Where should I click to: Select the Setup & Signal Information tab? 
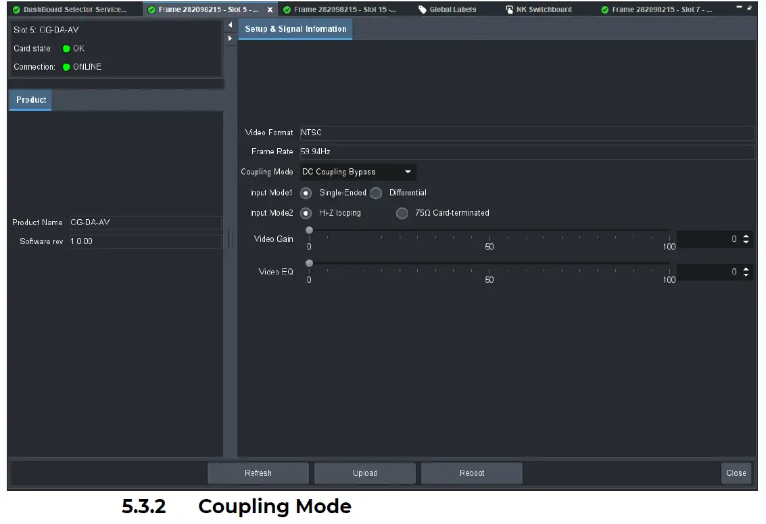click(x=295, y=29)
